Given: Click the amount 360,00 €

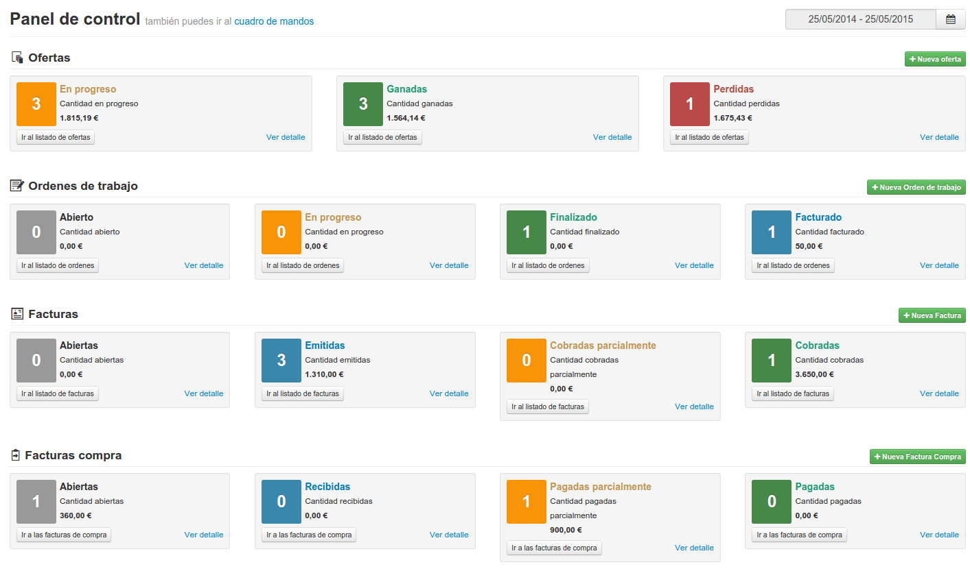Looking at the screenshot, I should pos(76,515).
